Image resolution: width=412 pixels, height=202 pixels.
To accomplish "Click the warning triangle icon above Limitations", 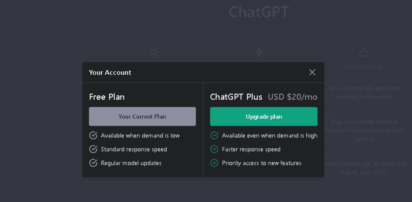I will click(x=364, y=52).
